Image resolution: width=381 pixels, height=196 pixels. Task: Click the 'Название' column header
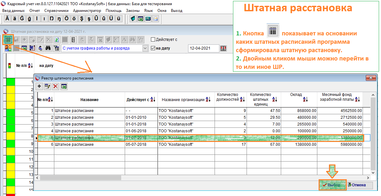tap(90, 100)
